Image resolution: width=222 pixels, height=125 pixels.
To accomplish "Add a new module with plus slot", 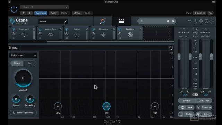I will coord(156,33).
